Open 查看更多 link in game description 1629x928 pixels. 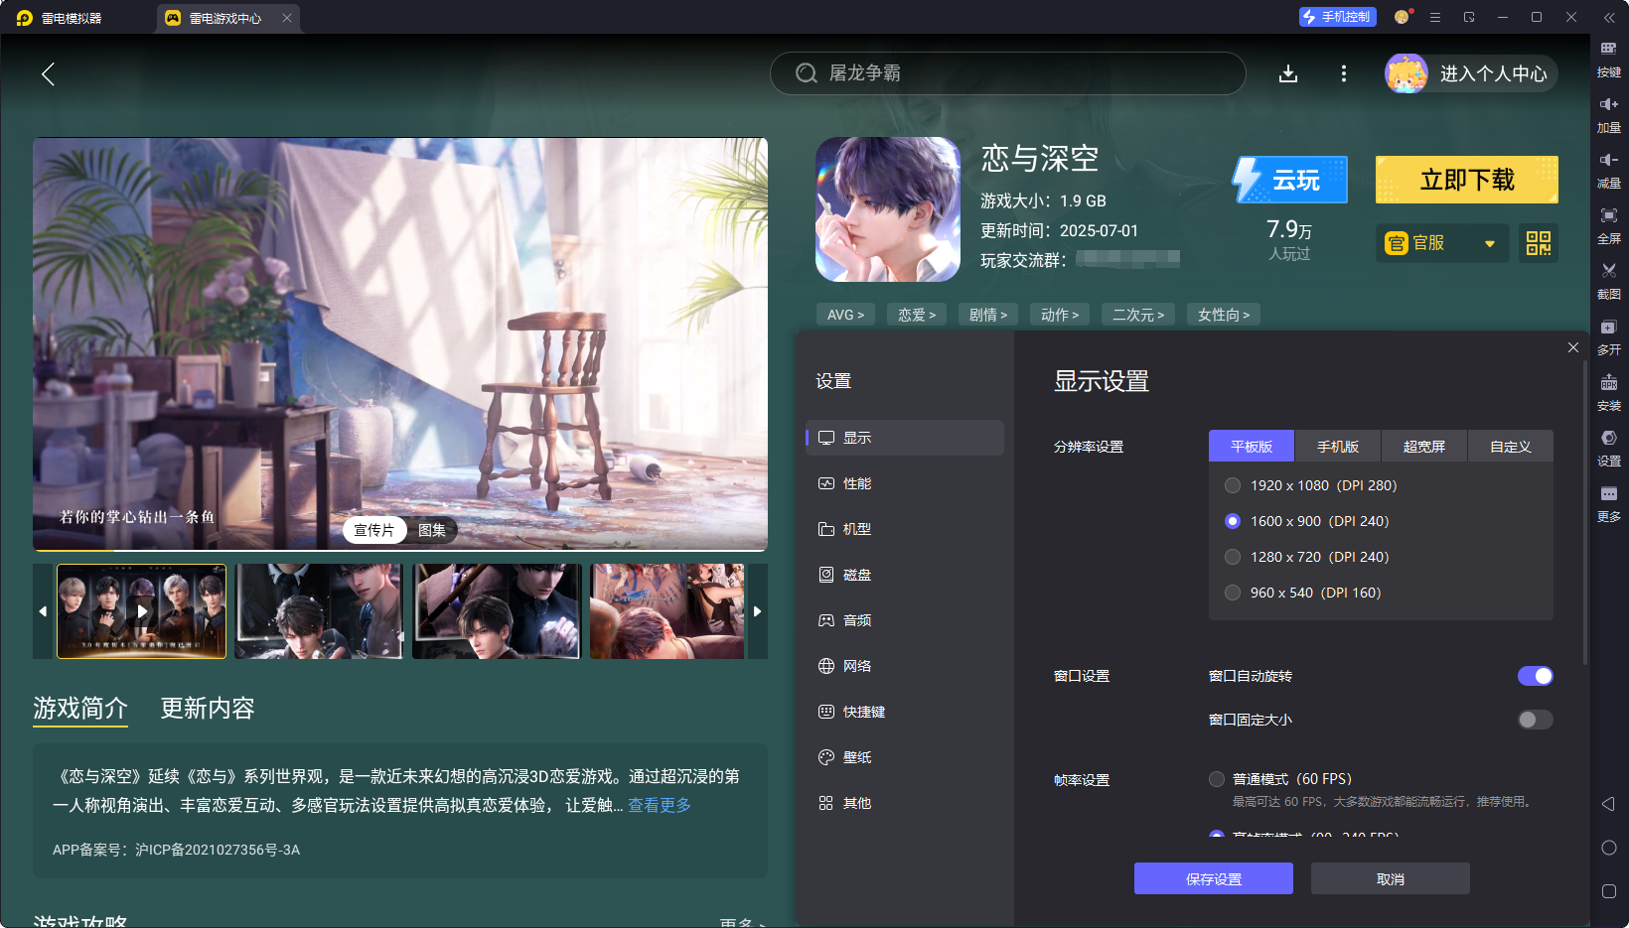tap(658, 805)
